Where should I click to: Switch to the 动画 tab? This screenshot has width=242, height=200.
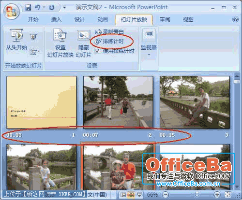(103, 19)
